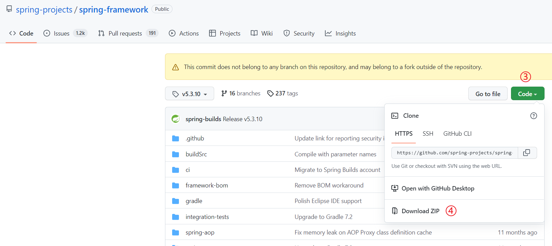Go to the Pull requests tab

pos(125,33)
